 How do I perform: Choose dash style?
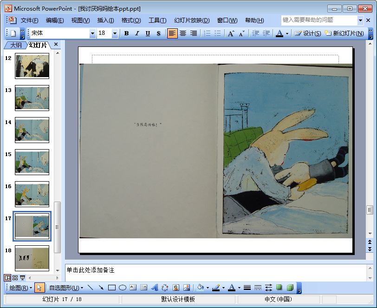(258, 288)
